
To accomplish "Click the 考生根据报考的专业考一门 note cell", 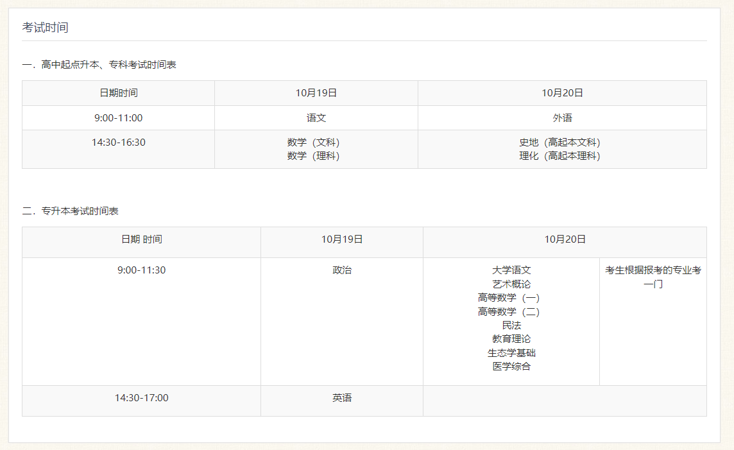I will pos(653,277).
